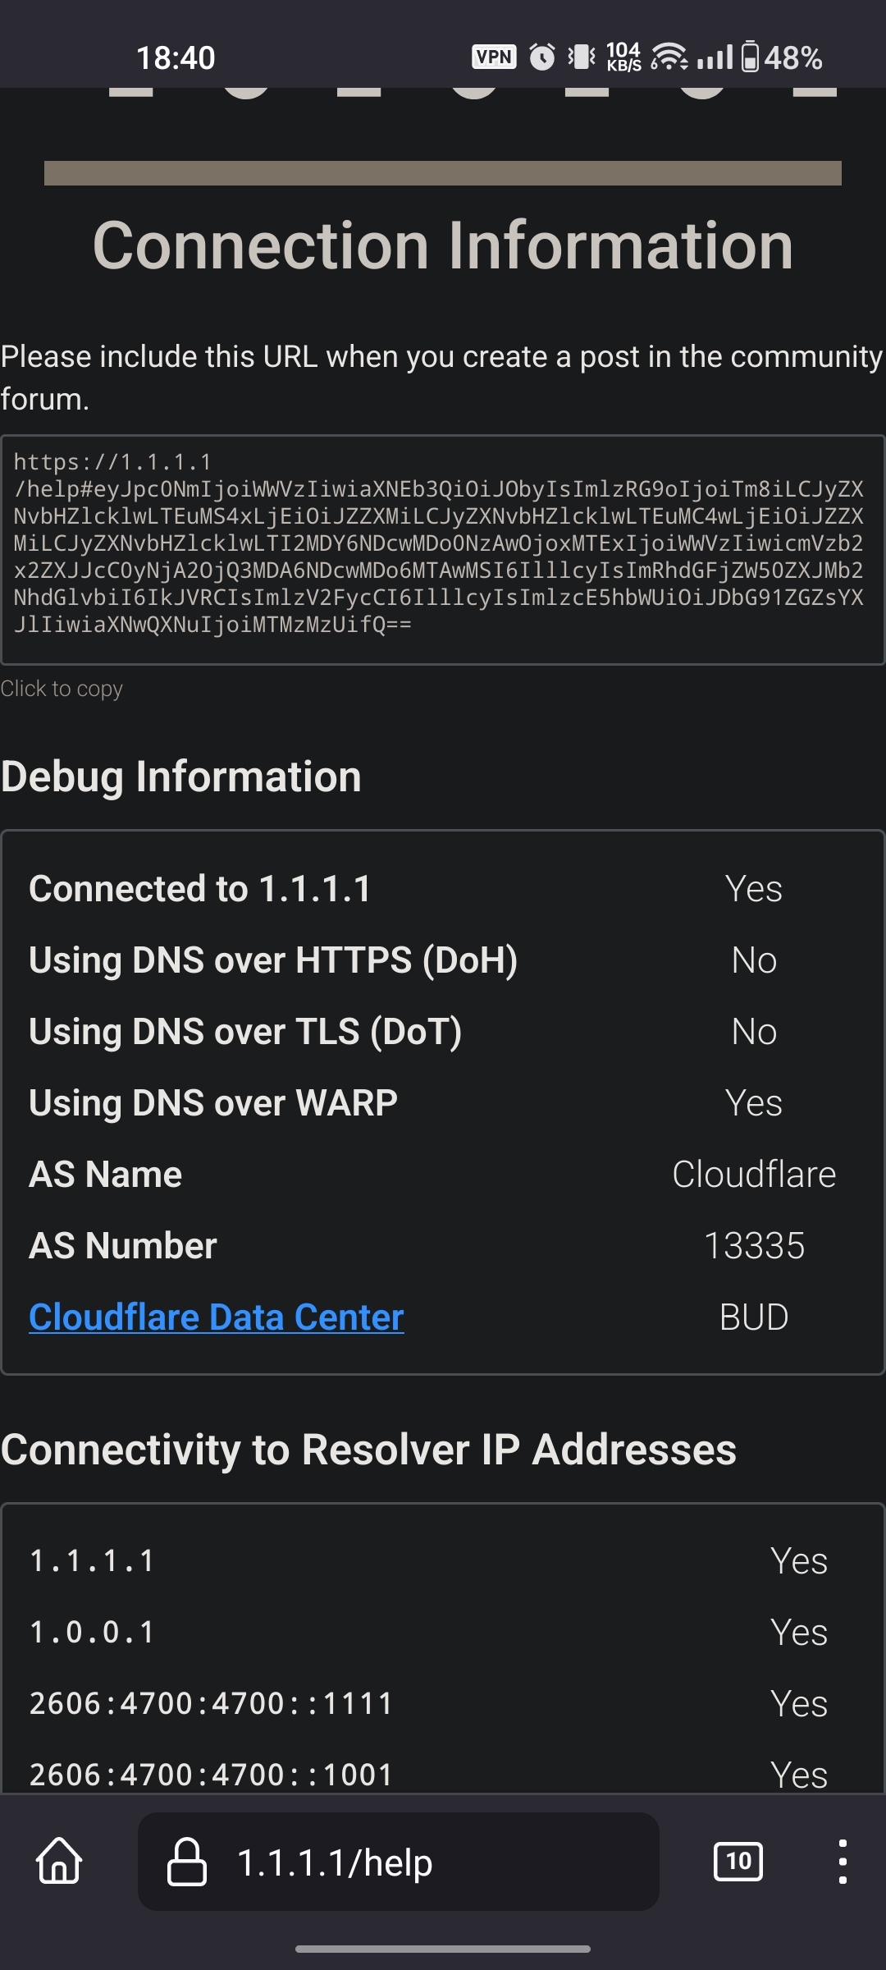The height and width of the screenshot is (1970, 886).
Task: Tap the 18:40 clock in status bar
Action: tap(176, 57)
